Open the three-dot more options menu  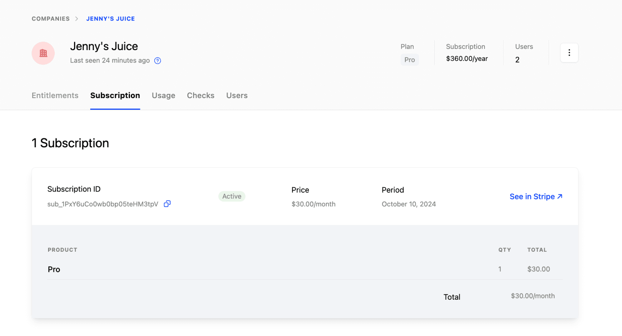569,53
